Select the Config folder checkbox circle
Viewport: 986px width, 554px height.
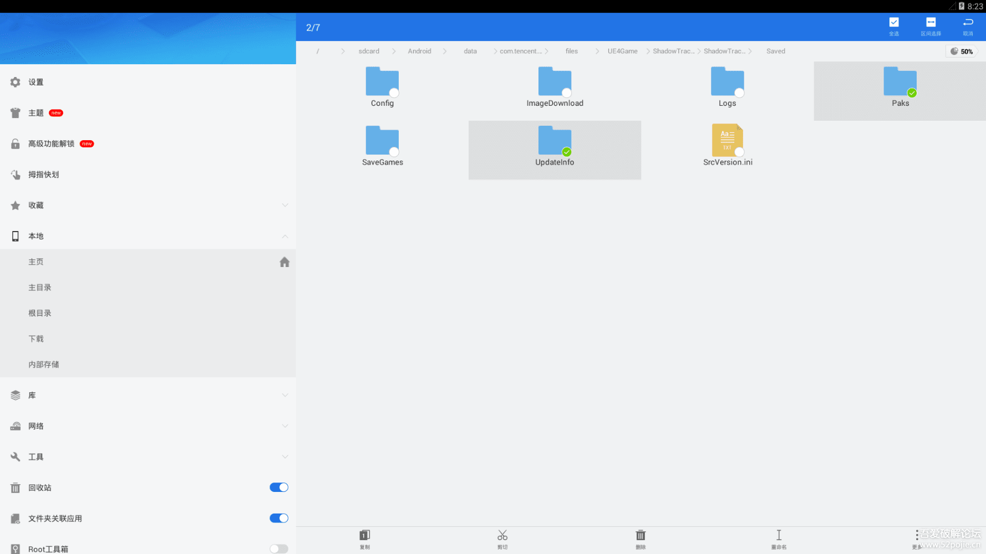click(394, 93)
